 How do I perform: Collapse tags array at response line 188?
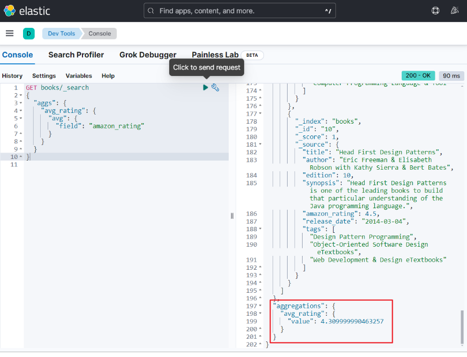click(x=260, y=229)
